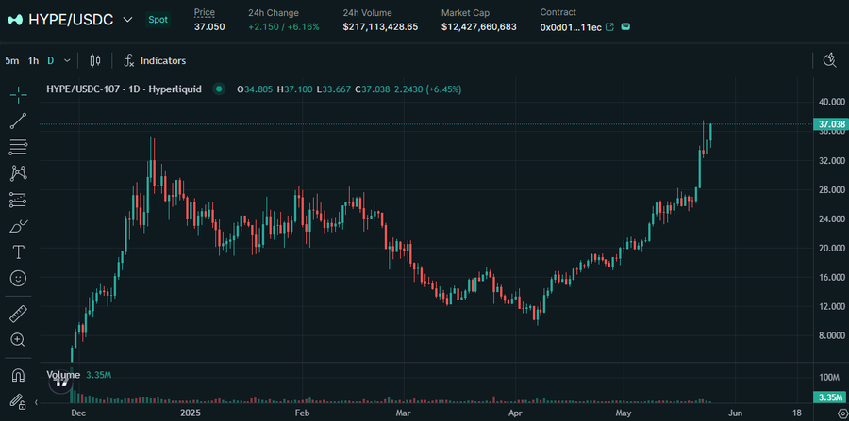Open the chart settings gear icon
The width and height of the screenshot is (849, 421).
pyautogui.click(x=841, y=413)
